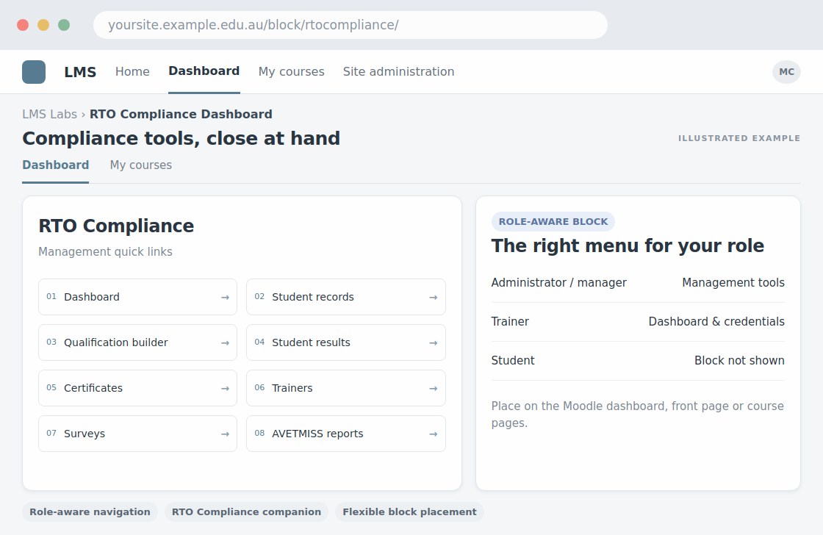The height and width of the screenshot is (535, 823).
Task: Open 03 Qualification builder quick link
Action: click(x=137, y=342)
